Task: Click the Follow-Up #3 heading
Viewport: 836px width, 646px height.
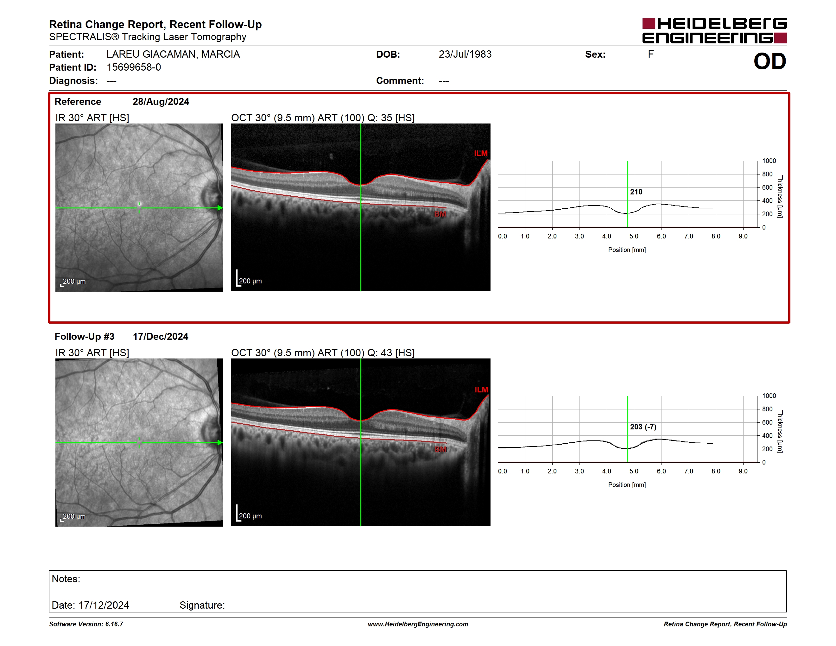Action: click(x=84, y=336)
